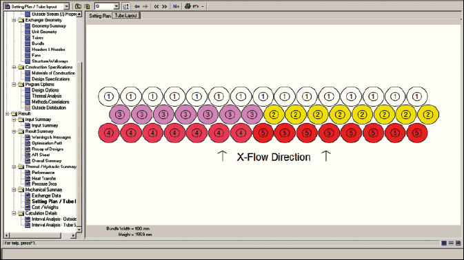Screen dimensions: 464x260
Task: Click the blue N Next toolbar icon
Action: click(x=176, y=6)
